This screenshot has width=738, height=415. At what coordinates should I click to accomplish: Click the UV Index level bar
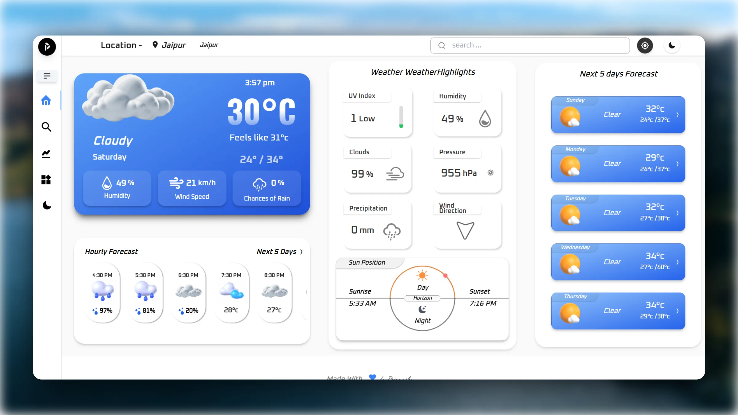[401, 117]
